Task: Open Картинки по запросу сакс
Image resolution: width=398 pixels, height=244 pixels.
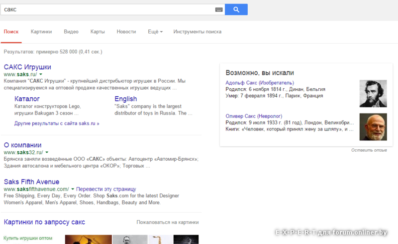Action: [x=44, y=222]
